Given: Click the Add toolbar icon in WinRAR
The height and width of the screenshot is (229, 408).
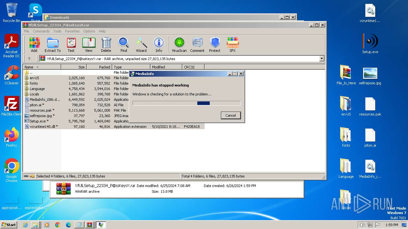Looking at the screenshot, I should click(x=34, y=45).
